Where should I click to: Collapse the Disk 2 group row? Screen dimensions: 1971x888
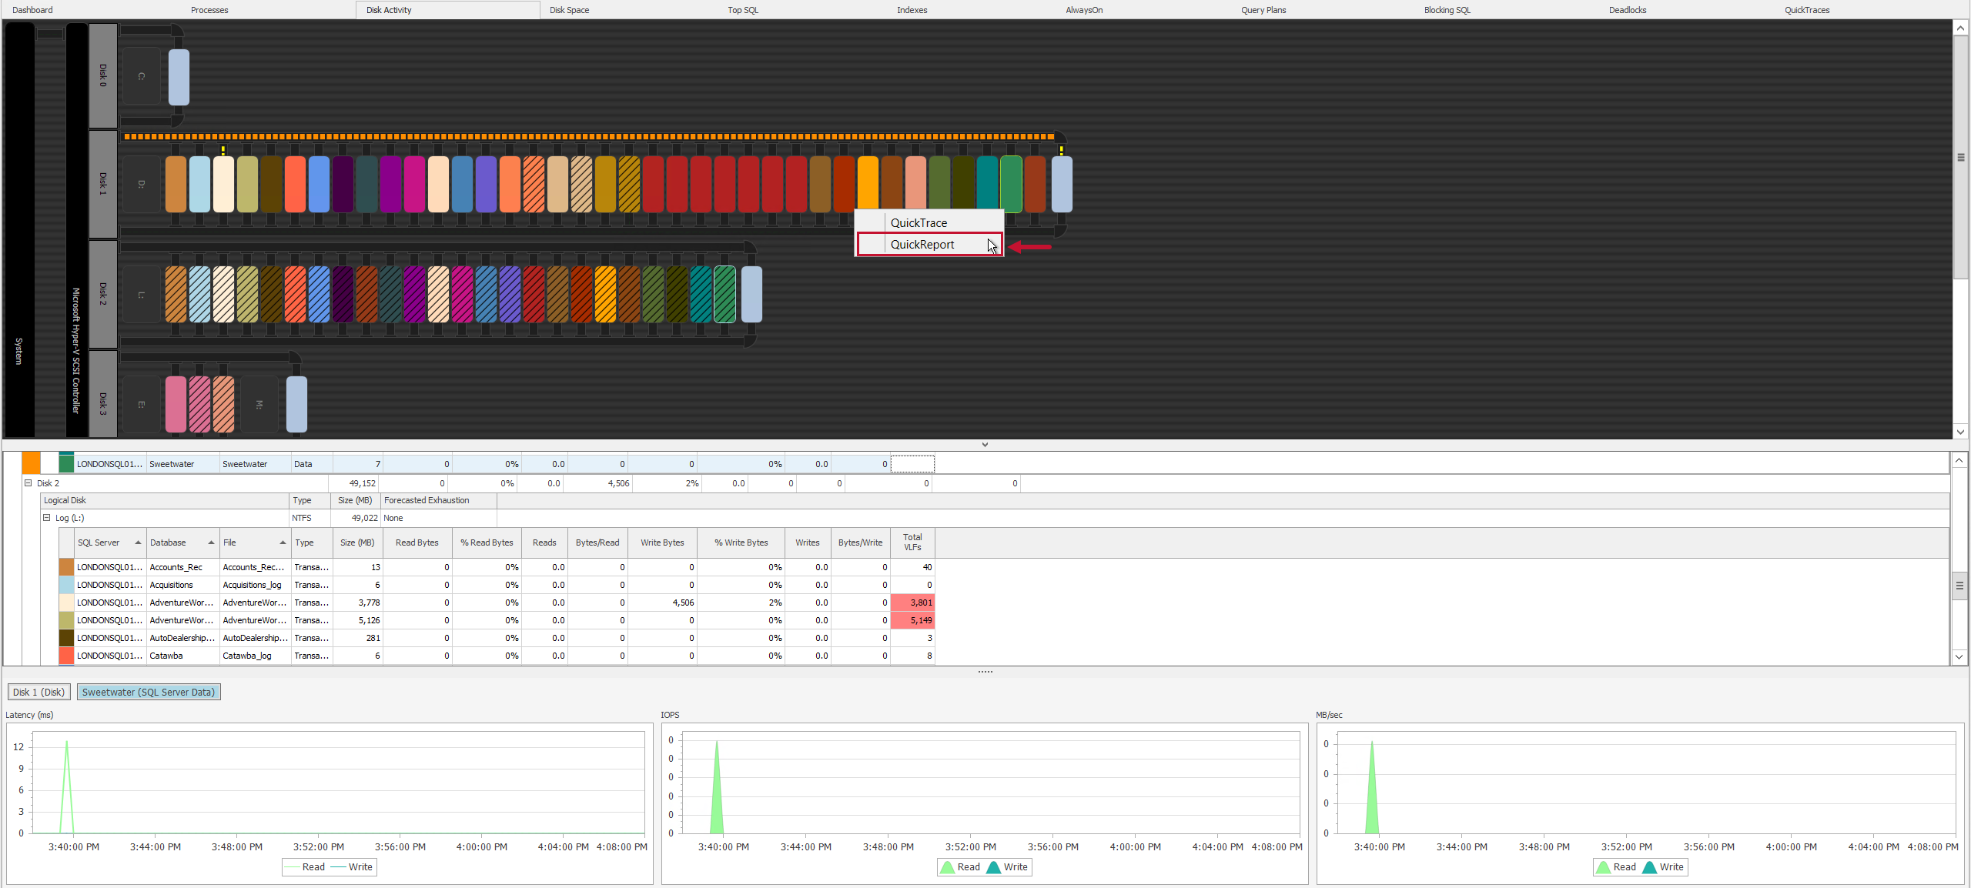coord(27,483)
